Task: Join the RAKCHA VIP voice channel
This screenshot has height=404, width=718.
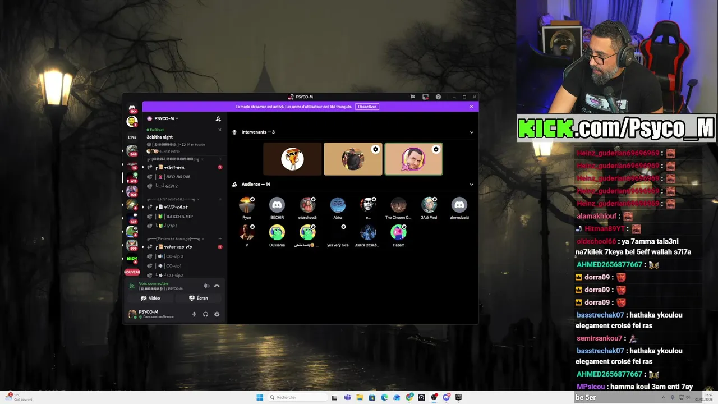Action: (x=184, y=217)
